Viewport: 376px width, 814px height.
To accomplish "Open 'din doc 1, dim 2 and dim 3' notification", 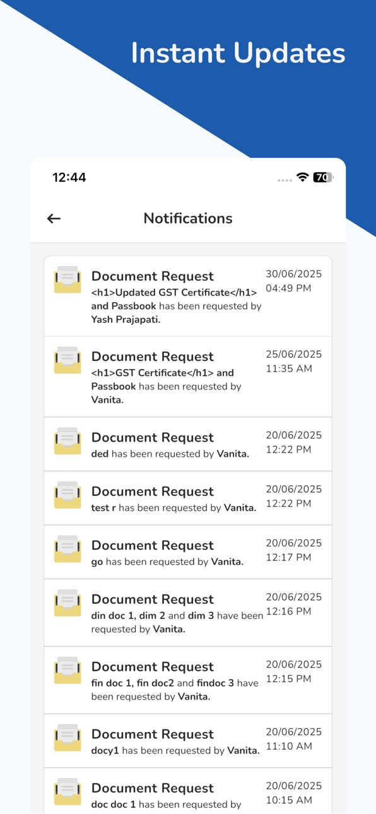I will pyautogui.click(x=188, y=613).
